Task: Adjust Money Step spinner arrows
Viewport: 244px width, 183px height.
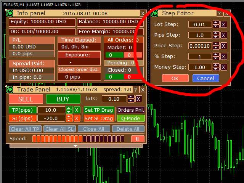Action: (216, 67)
